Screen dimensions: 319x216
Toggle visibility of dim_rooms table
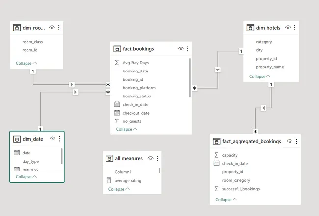pyautogui.click(x=52, y=28)
